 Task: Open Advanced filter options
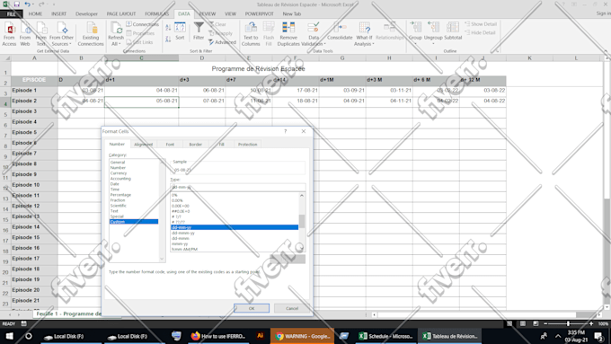tap(222, 42)
